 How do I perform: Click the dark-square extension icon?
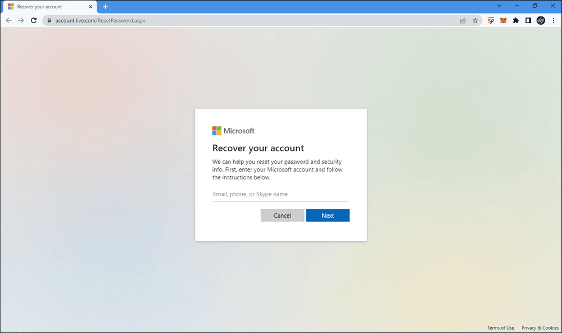528,20
